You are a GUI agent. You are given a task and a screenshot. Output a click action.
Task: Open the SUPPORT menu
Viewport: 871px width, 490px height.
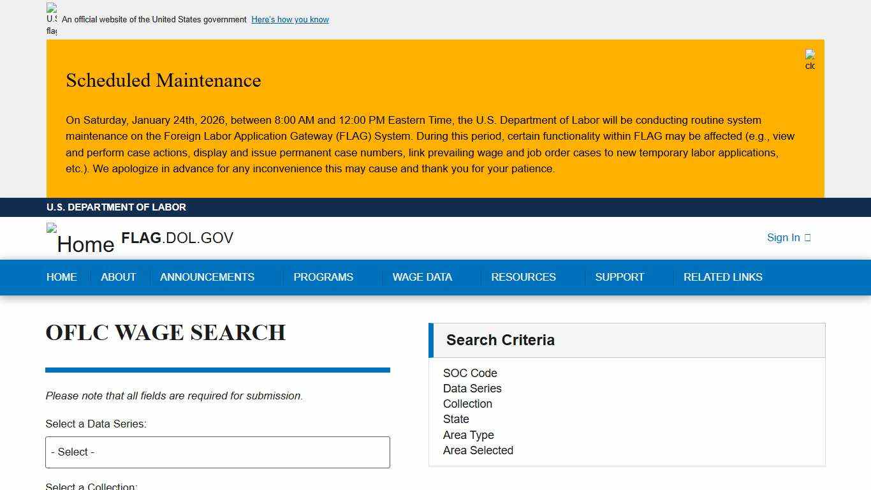(619, 277)
